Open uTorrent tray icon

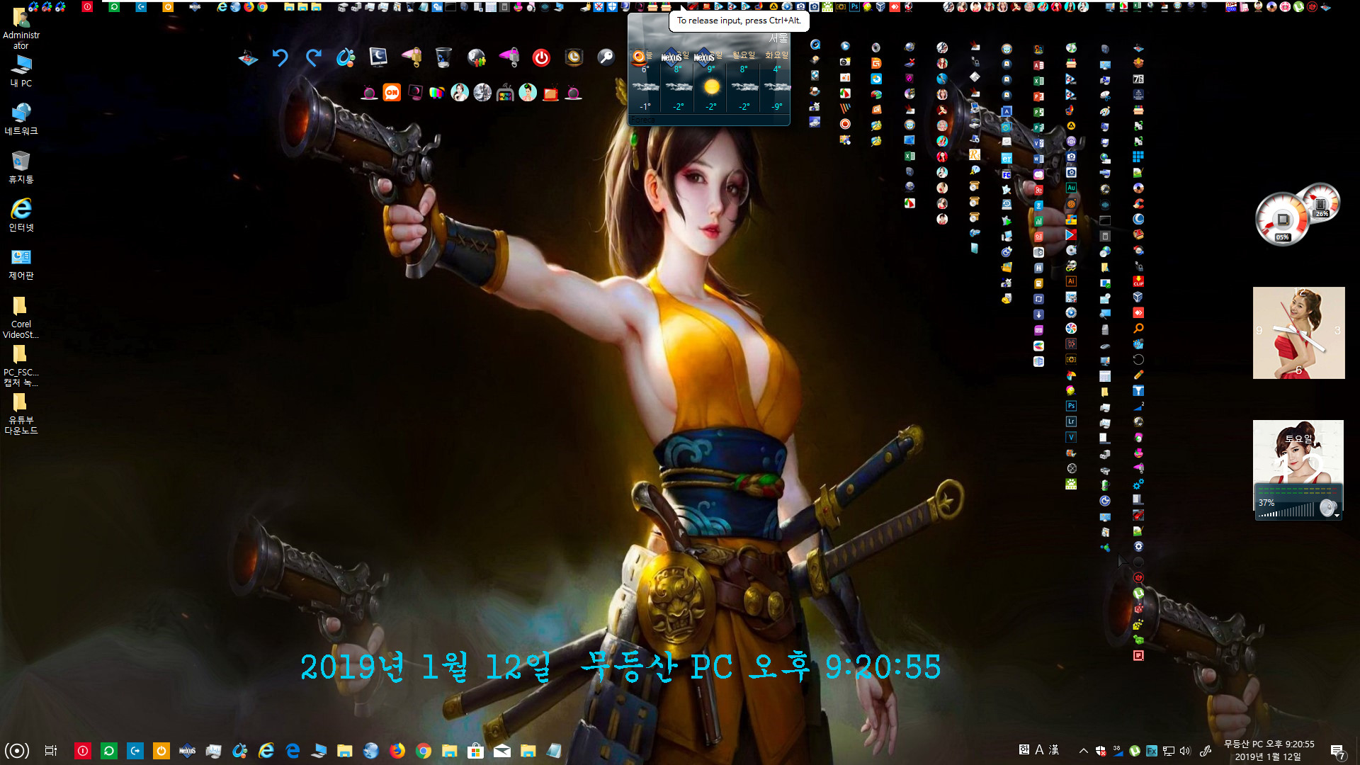(1135, 751)
